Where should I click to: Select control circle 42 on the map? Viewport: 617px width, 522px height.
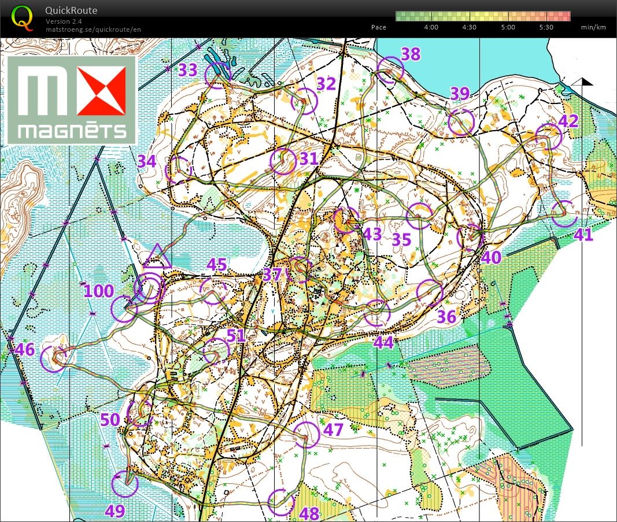[548, 138]
